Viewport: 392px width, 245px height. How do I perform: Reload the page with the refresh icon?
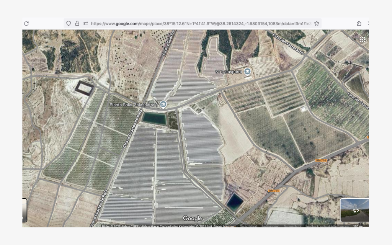pyautogui.click(x=26, y=23)
